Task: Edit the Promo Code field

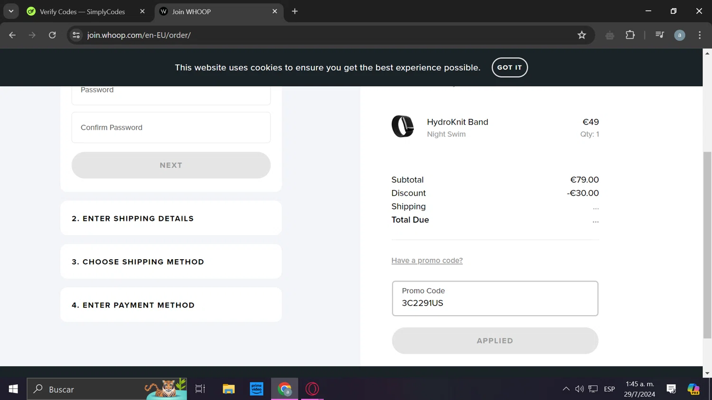Action: coord(495,299)
